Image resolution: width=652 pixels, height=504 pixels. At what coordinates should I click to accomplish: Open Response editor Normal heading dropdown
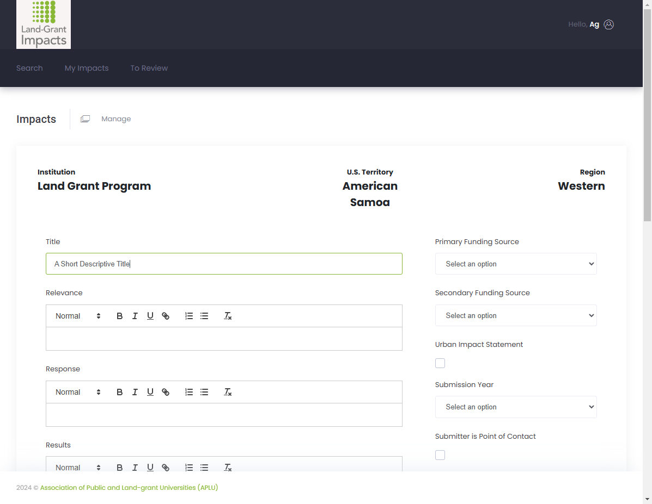click(78, 392)
